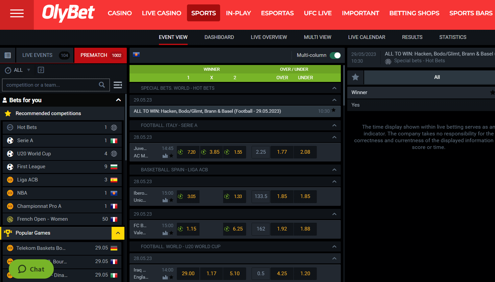The image size is (495, 282).
Task: Collapse the Bets for you section
Action: pyautogui.click(x=118, y=100)
